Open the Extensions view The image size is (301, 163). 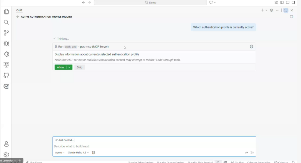coord(6,54)
